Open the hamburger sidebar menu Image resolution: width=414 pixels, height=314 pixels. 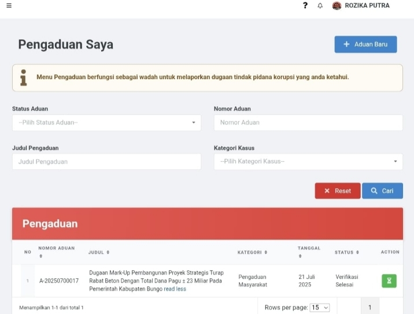tap(9, 6)
